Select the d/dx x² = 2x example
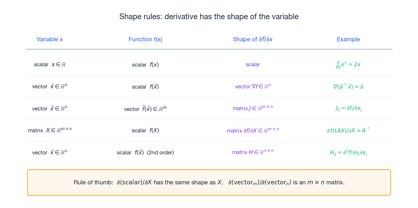Viewport: 418px width, 208px height. point(348,65)
